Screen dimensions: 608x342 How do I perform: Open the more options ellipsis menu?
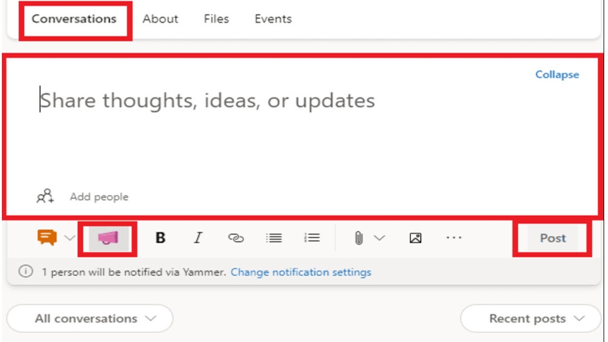[x=453, y=238]
